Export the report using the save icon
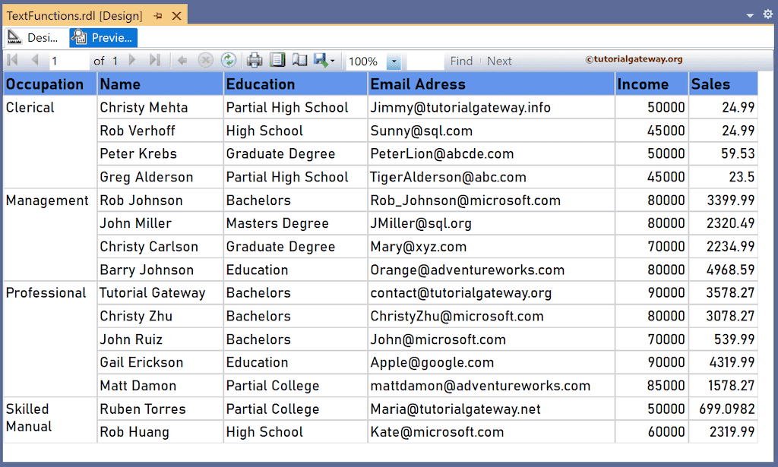 321,59
